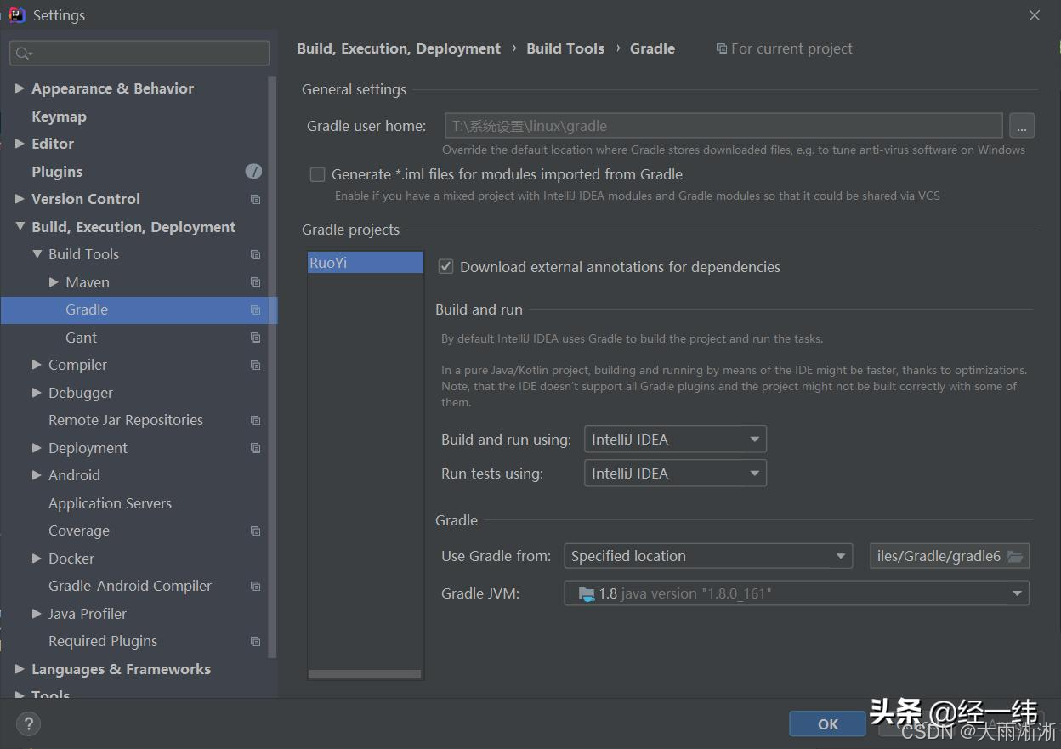Uncheck Download external annotations for dependencies

445,267
